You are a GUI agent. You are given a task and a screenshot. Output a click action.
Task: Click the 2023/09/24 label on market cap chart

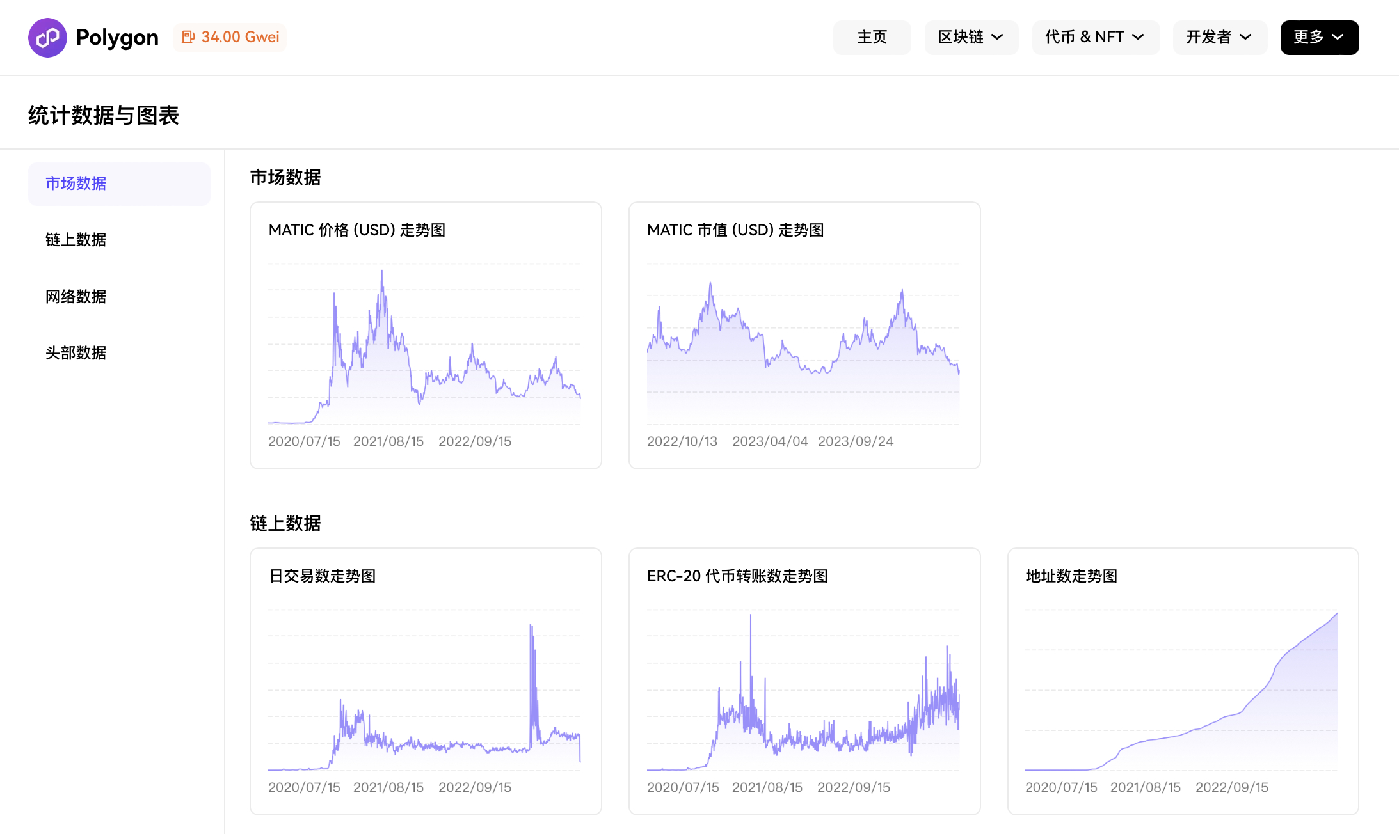coord(856,441)
